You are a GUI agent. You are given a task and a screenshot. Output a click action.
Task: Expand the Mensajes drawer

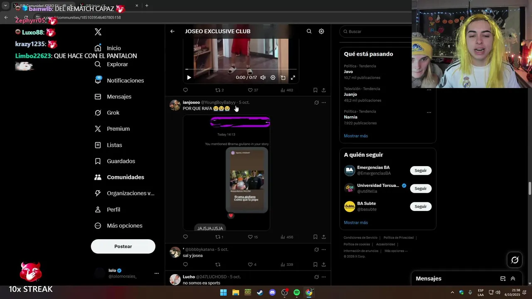click(513, 279)
